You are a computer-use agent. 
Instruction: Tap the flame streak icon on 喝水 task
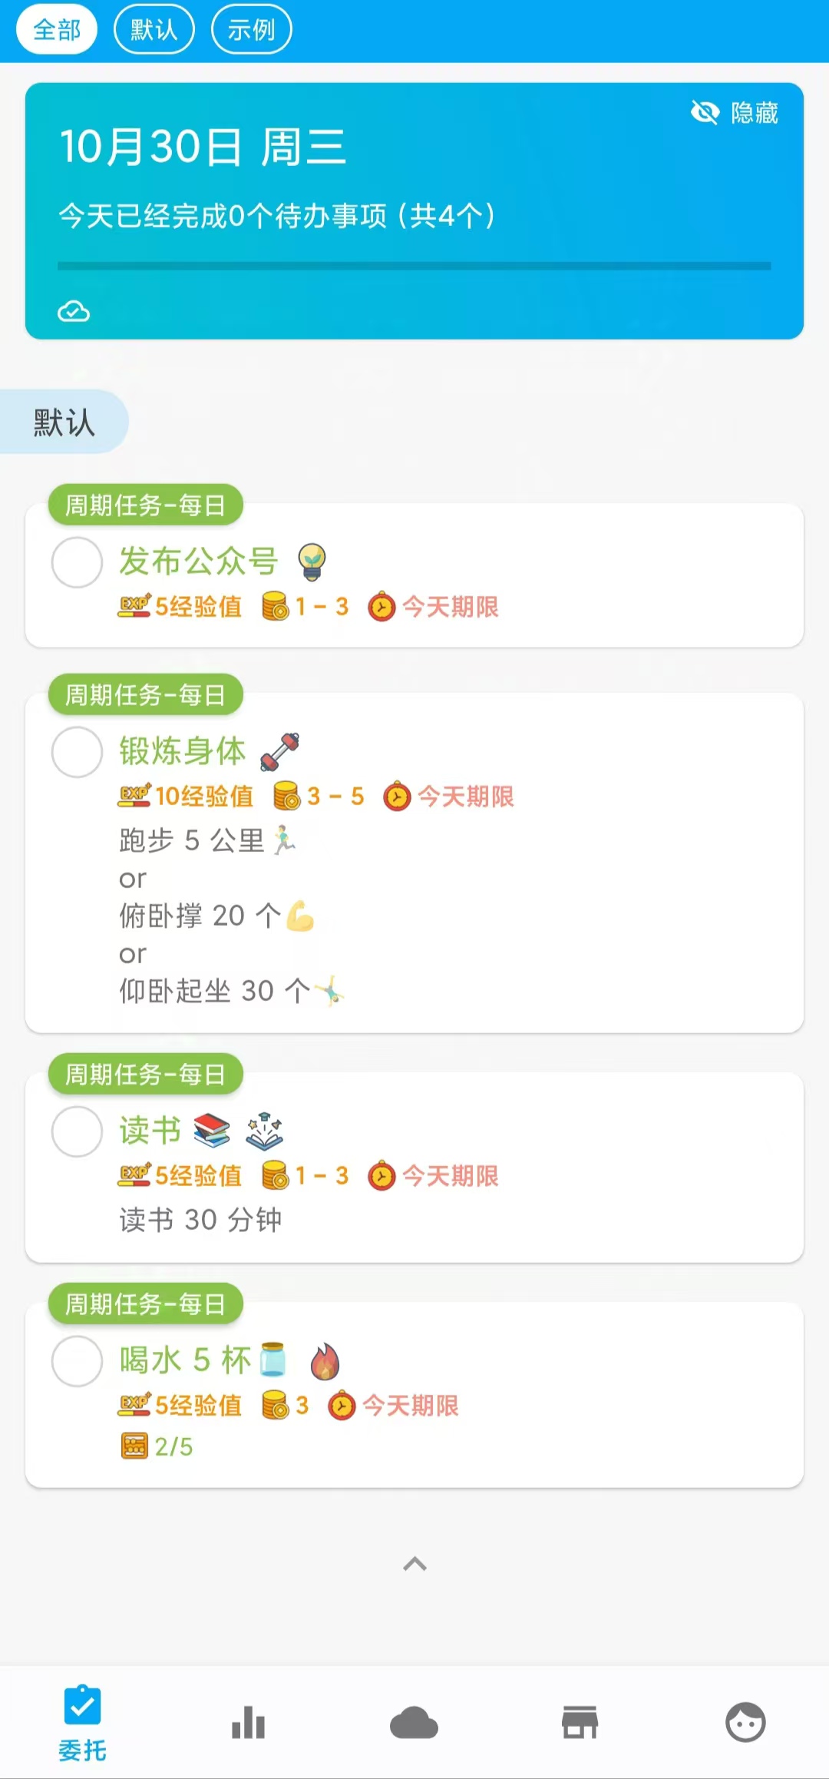pos(325,1361)
